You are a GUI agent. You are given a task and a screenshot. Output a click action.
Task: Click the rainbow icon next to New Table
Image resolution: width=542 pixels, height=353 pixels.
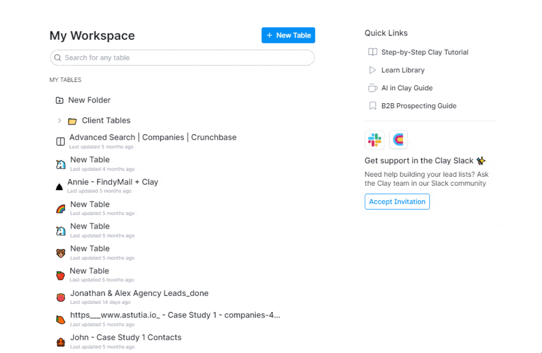(x=60, y=209)
